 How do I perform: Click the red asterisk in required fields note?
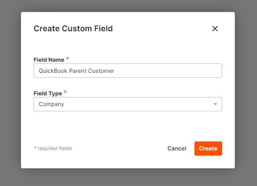tap(35, 148)
